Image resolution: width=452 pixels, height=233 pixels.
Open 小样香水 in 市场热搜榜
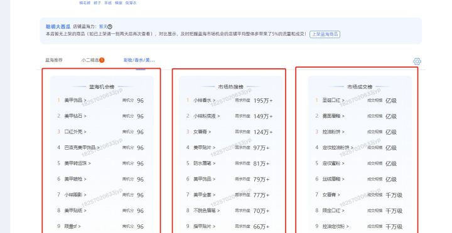click(205, 100)
